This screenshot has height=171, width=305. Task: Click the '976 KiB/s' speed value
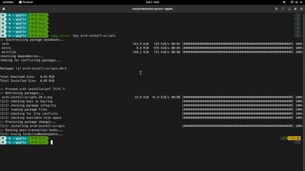[162, 48]
